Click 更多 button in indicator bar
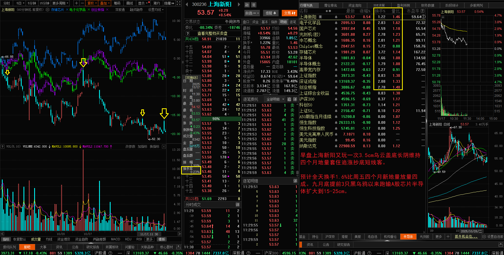 [149, 239]
